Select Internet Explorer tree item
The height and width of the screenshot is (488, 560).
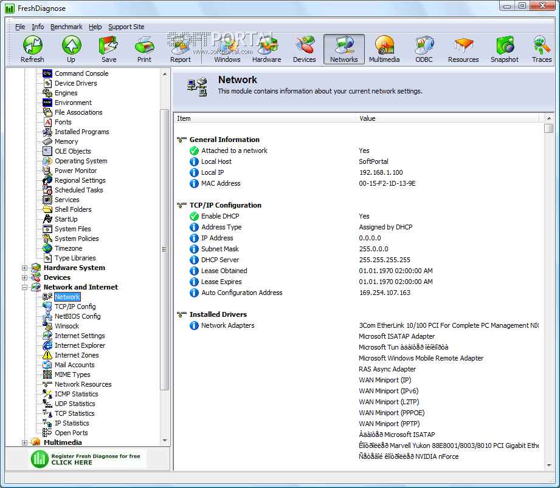(74, 345)
